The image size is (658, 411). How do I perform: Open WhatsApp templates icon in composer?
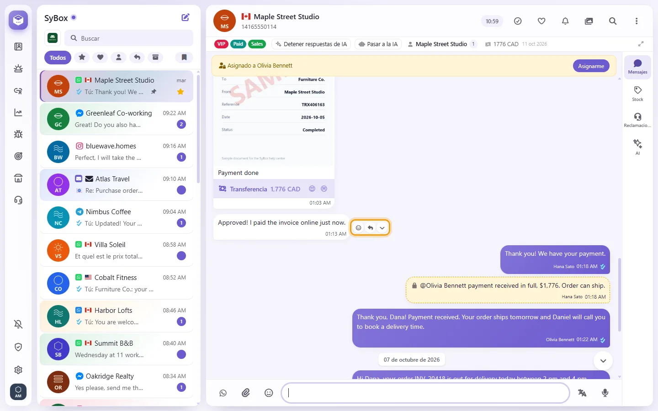pyautogui.click(x=223, y=393)
